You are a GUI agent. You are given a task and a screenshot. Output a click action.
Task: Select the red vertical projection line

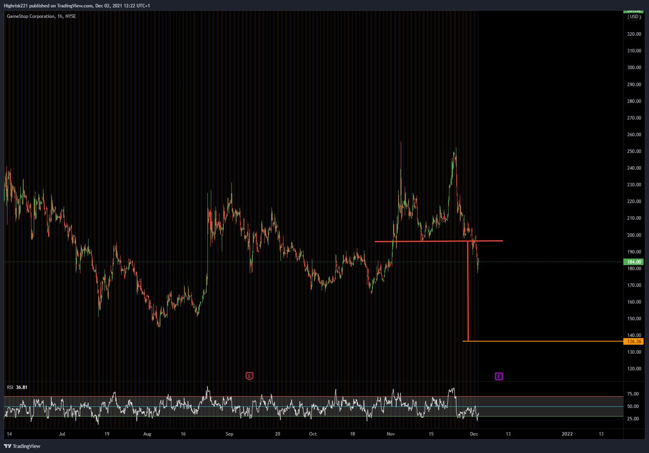pos(468,291)
